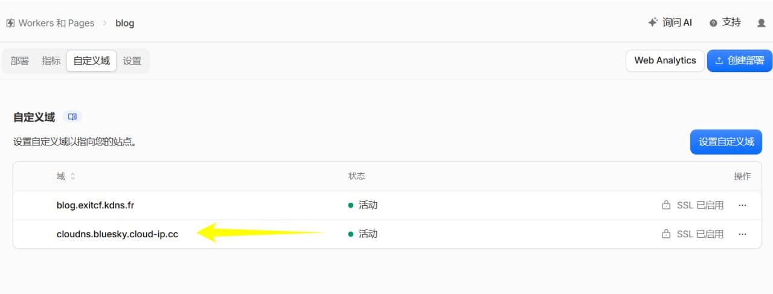
Task: Click the Web Analytics button
Action: [x=665, y=60]
